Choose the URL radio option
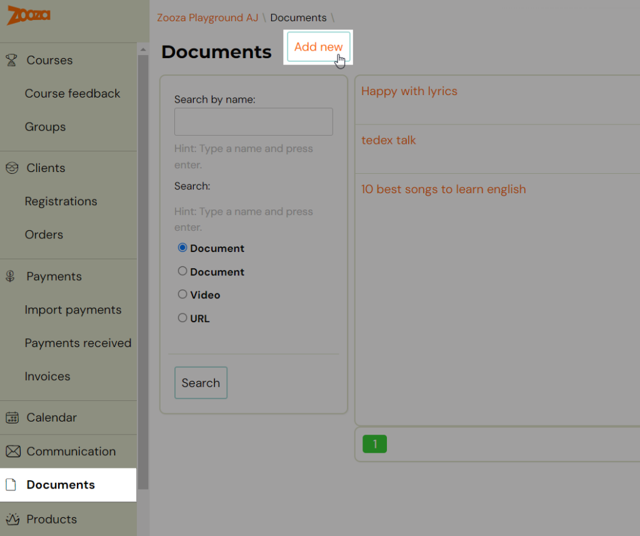Viewport: 640px width, 536px height. click(182, 318)
